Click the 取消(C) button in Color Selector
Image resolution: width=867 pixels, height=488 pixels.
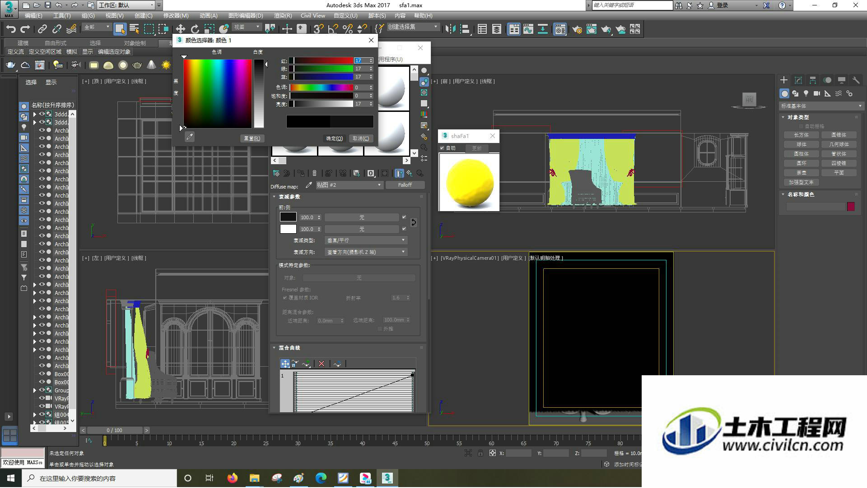361,138
